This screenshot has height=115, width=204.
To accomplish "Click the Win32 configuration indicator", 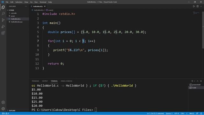I will click(x=192, y=113).
